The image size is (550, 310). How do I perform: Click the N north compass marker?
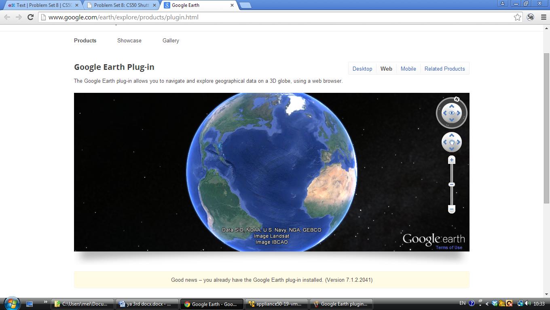[457, 99]
